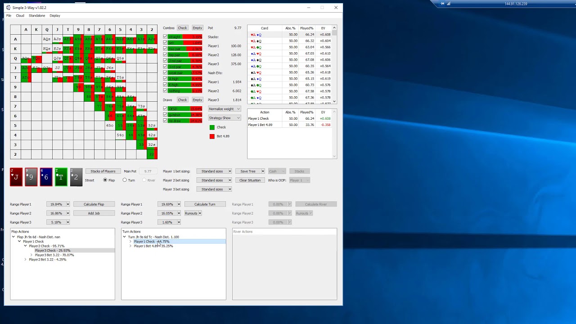This screenshot has height=324, width=576.
Task: Open Player 3 bet sizing dropdown
Action: [214, 189]
